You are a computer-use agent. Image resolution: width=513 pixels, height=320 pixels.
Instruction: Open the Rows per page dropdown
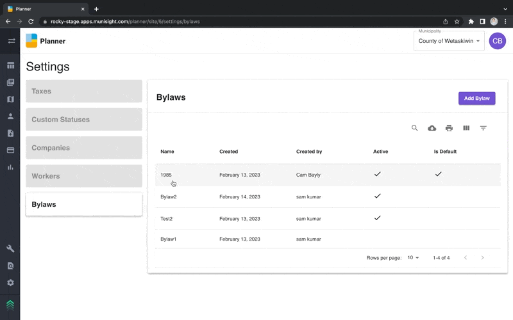point(413,258)
